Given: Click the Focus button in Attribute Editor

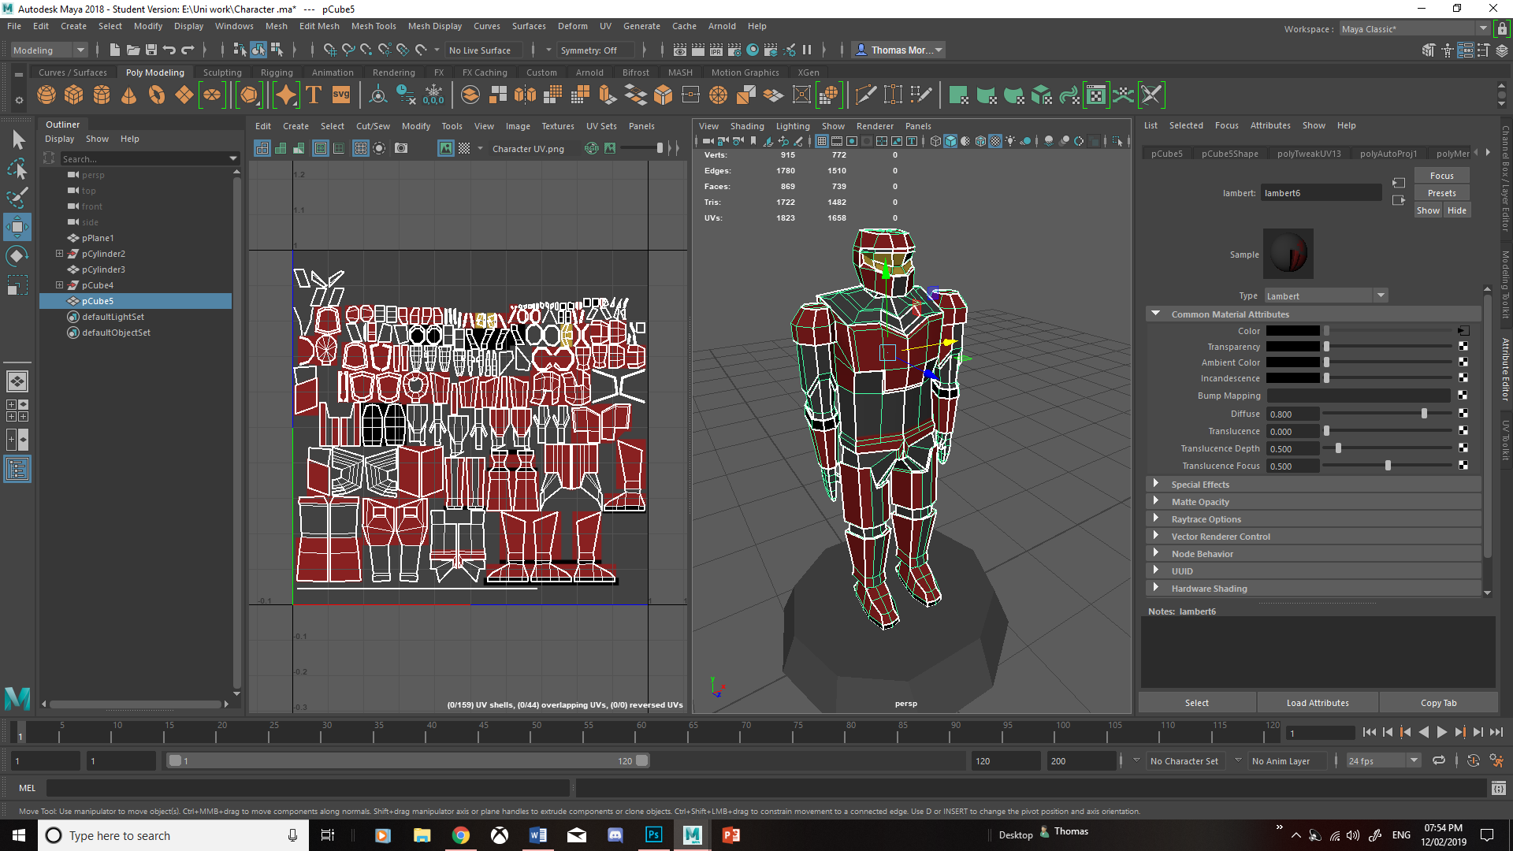Looking at the screenshot, I should [1441, 176].
